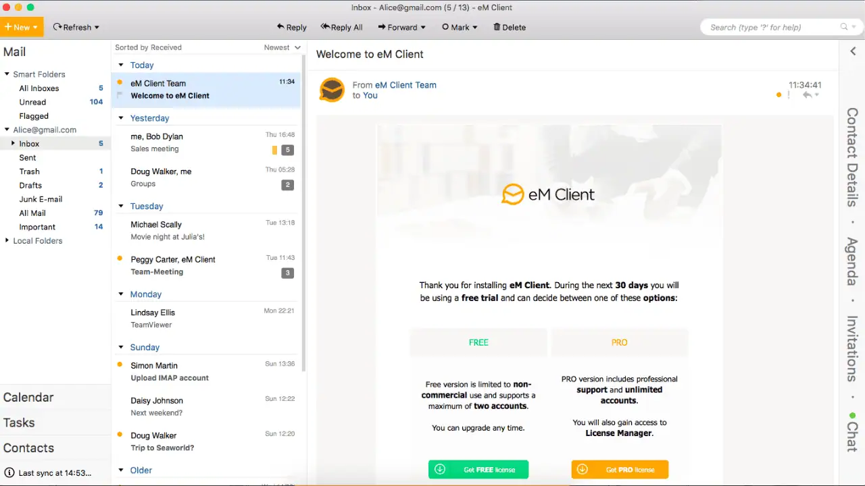865x486 pixels.
Task: Toggle unread dot on Peggy Carter email
Action: [120, 259]
